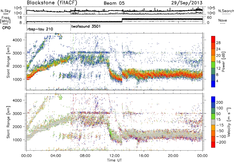Click the 'Freq. [MHz]' axis label

tap(6, 20)
